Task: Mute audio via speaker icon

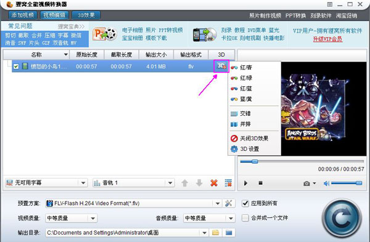Action: (x=326, y=183)
